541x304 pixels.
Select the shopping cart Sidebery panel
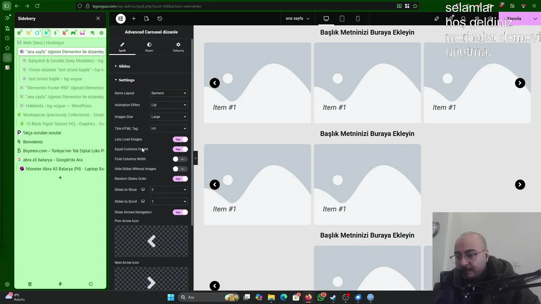tap(28, 33)
